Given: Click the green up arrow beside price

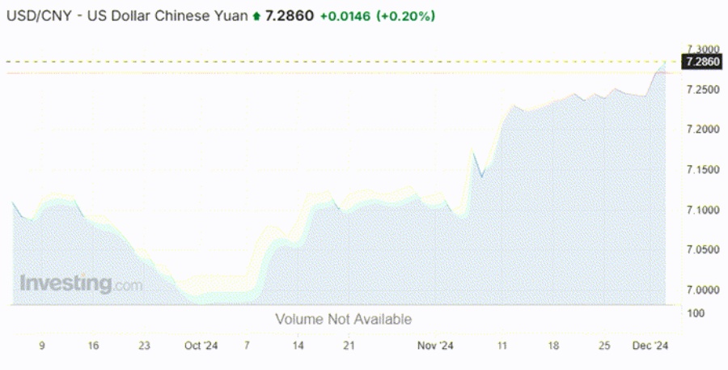Looking at the screenshot, I should (257, 15).
